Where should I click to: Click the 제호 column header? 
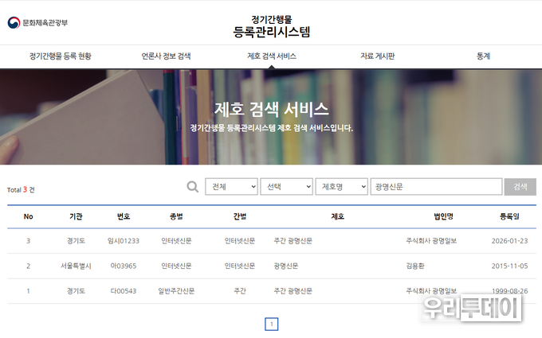(337, 216)
